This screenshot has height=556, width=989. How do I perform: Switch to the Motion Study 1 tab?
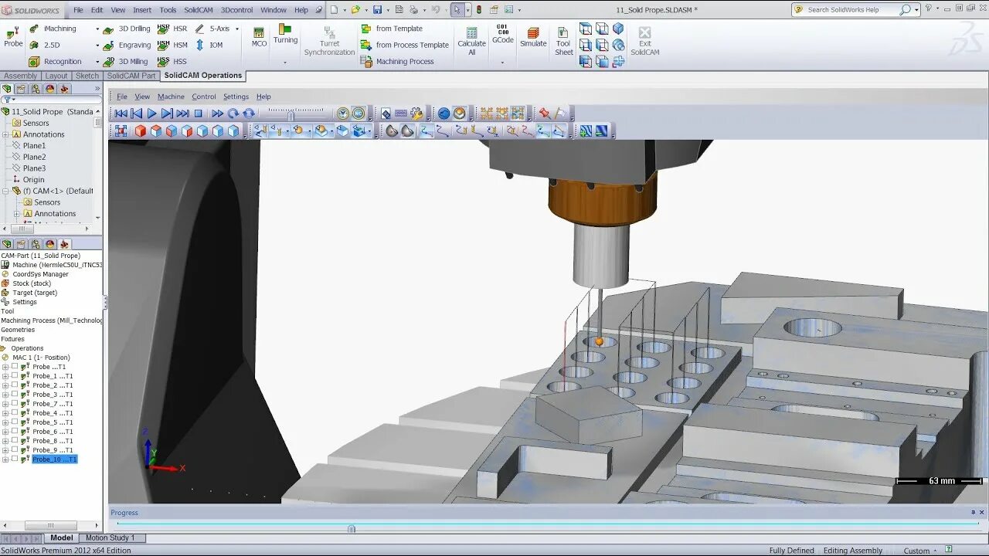click(x=110, y=537)
